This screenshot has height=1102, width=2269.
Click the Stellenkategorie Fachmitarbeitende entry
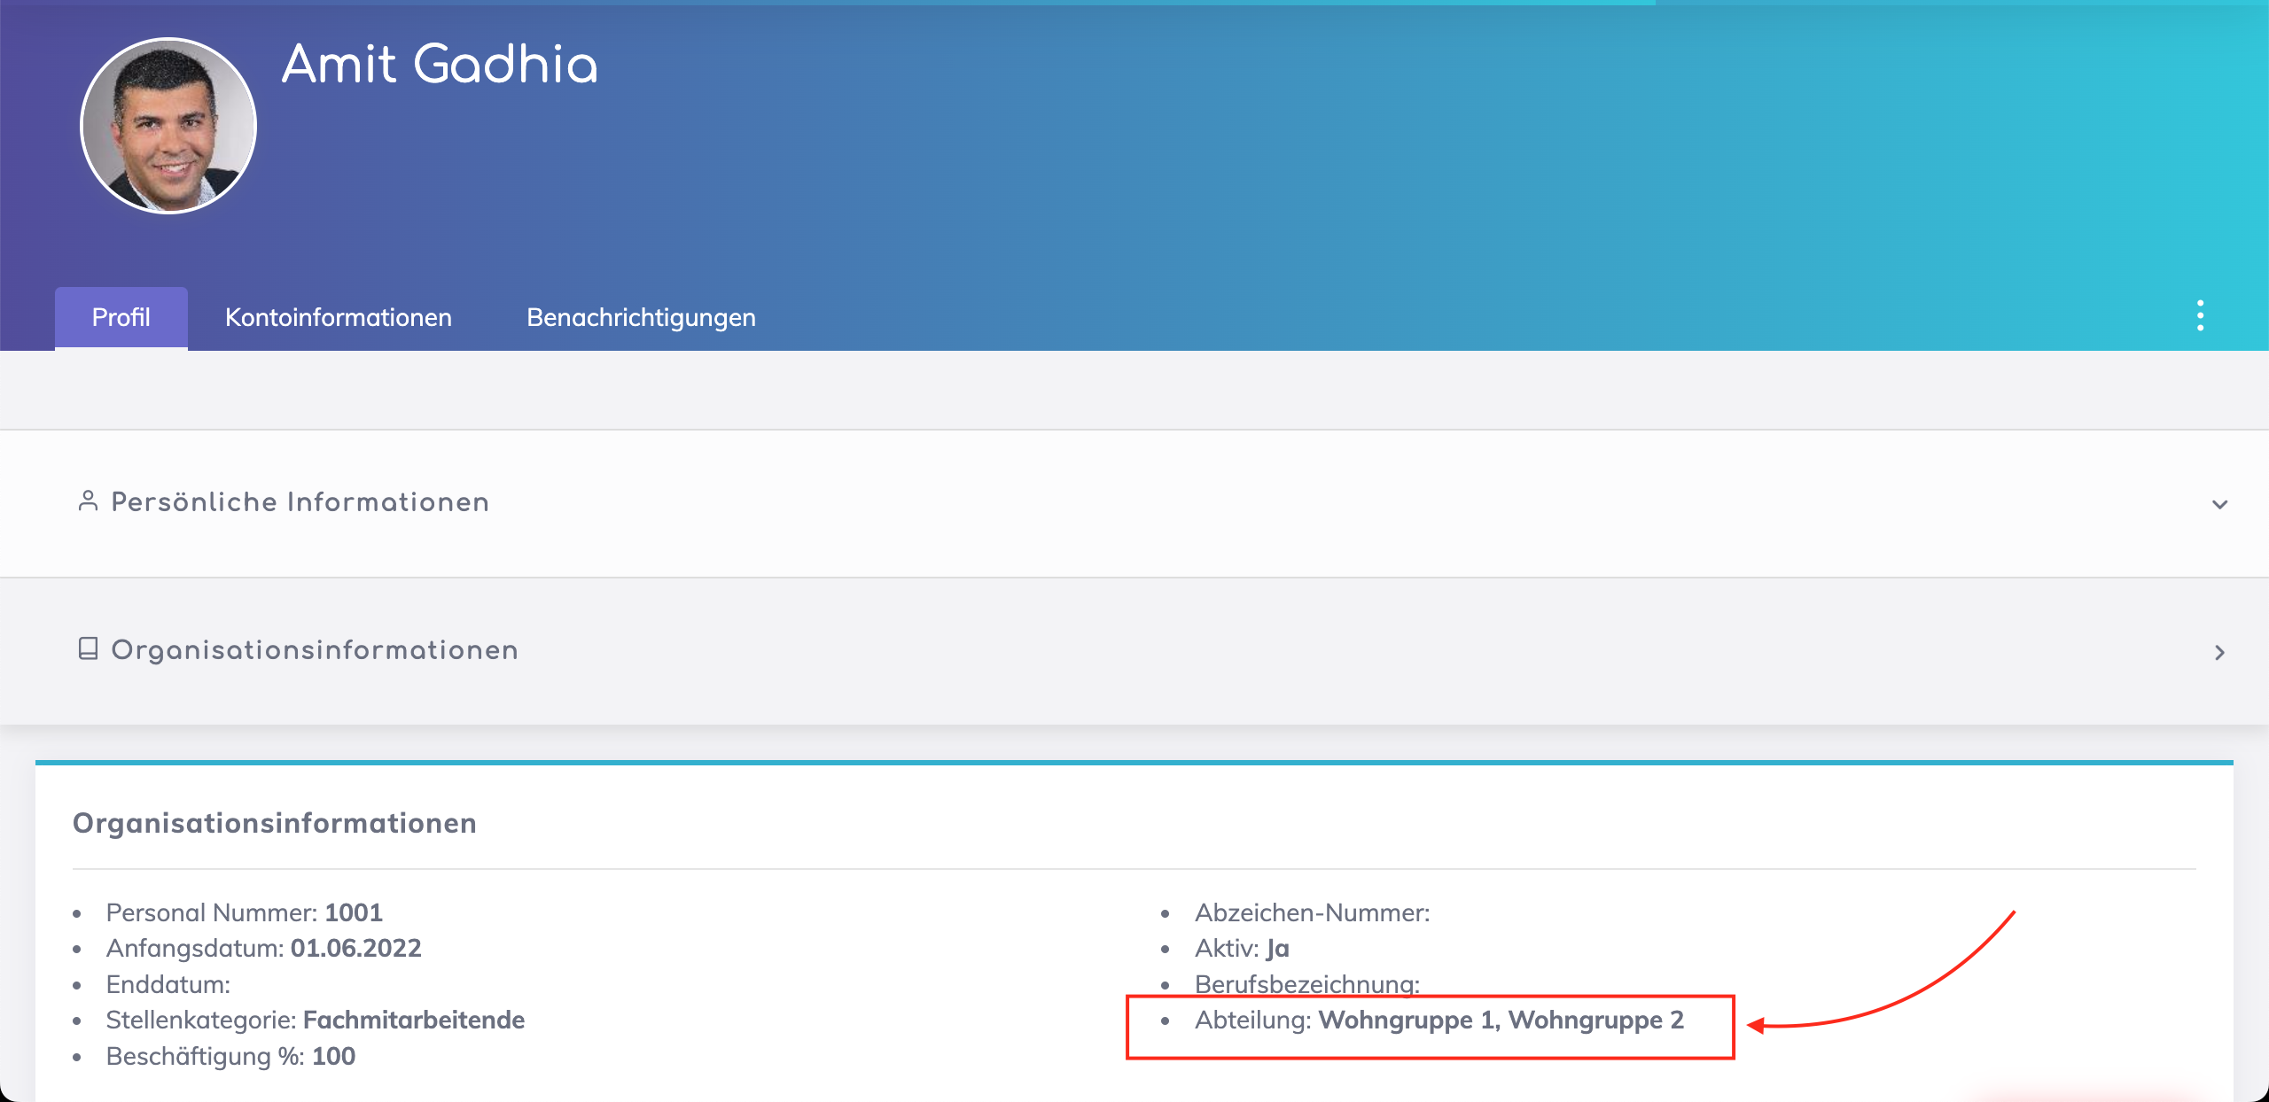click(x=315, y=1020)
